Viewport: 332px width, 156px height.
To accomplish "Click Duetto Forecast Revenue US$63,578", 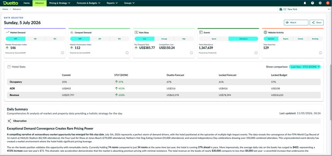I will pyautogui.click(x=173, y=95).
